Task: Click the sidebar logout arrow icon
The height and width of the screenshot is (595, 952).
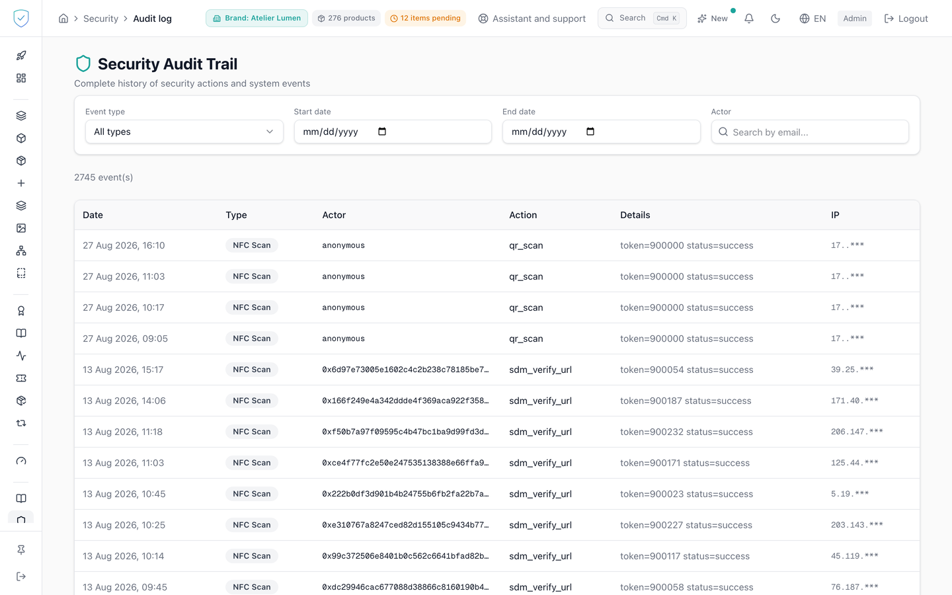Action: coord(21,576)
